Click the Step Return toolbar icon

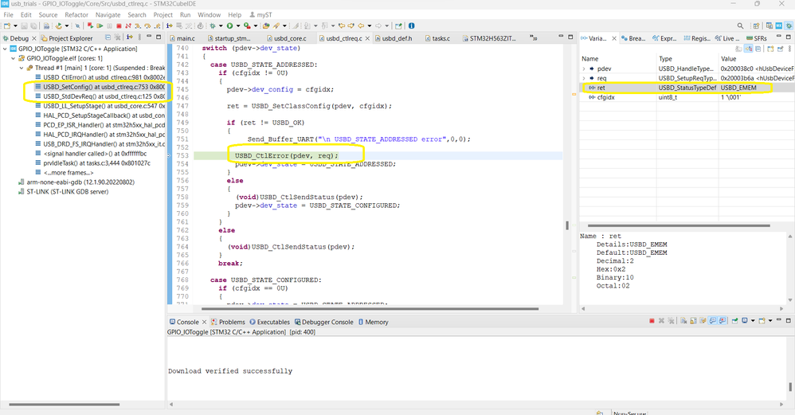point(157,25)
